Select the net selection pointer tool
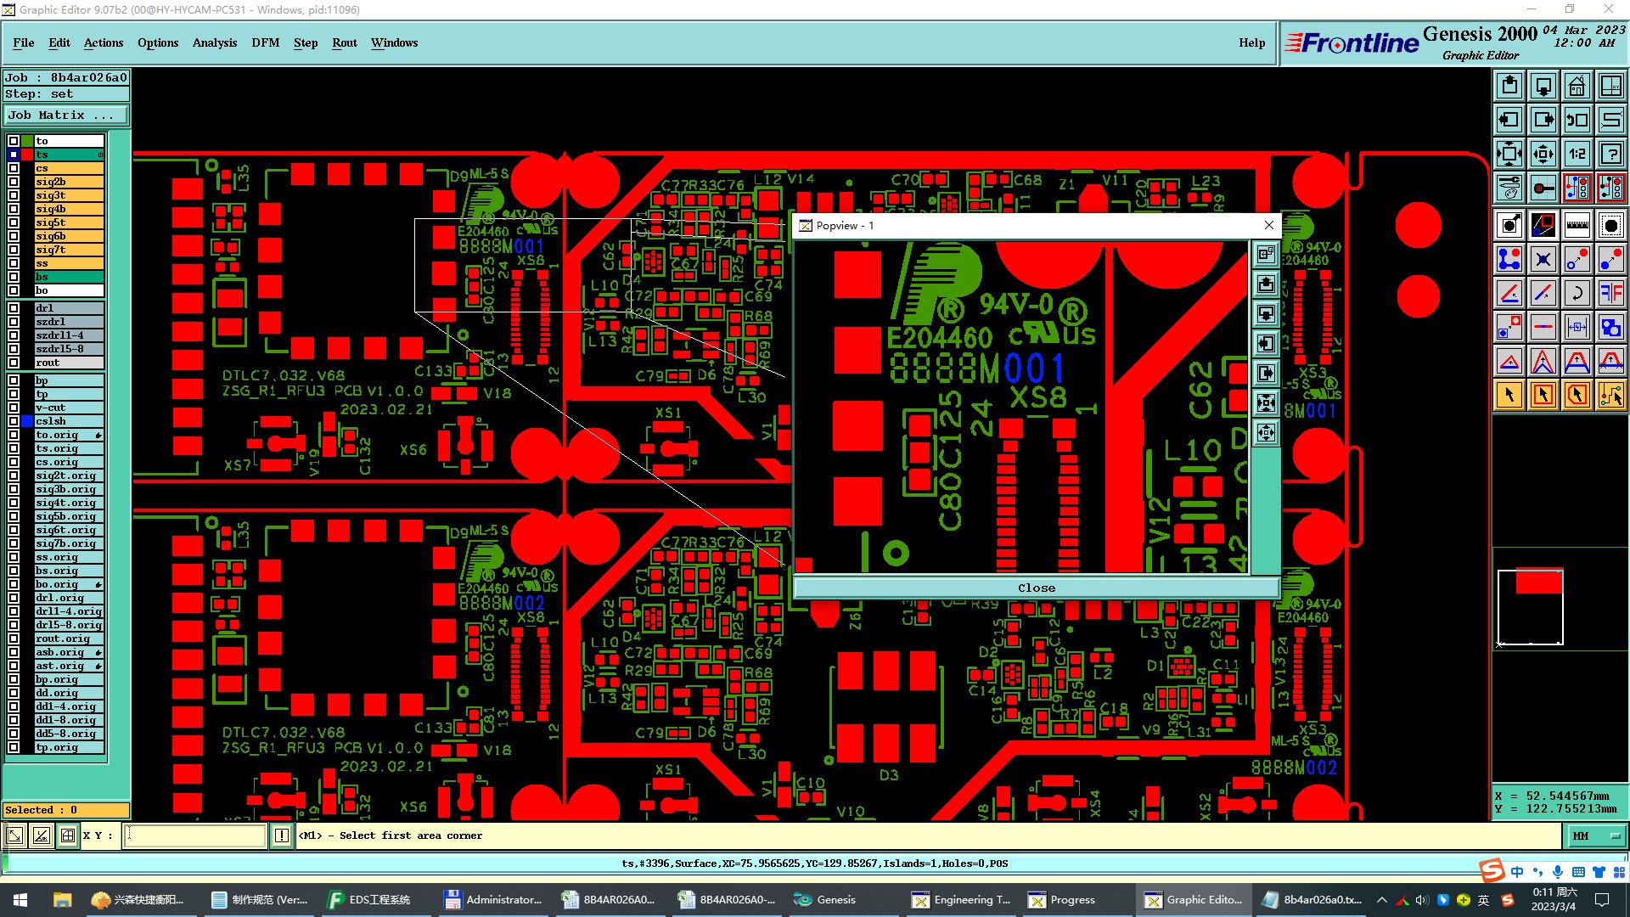1630x917 pixels. (1610, 395)
